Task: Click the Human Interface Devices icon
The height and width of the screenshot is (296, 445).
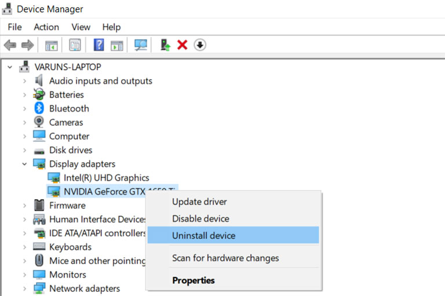Action: (x=39, y=219)
